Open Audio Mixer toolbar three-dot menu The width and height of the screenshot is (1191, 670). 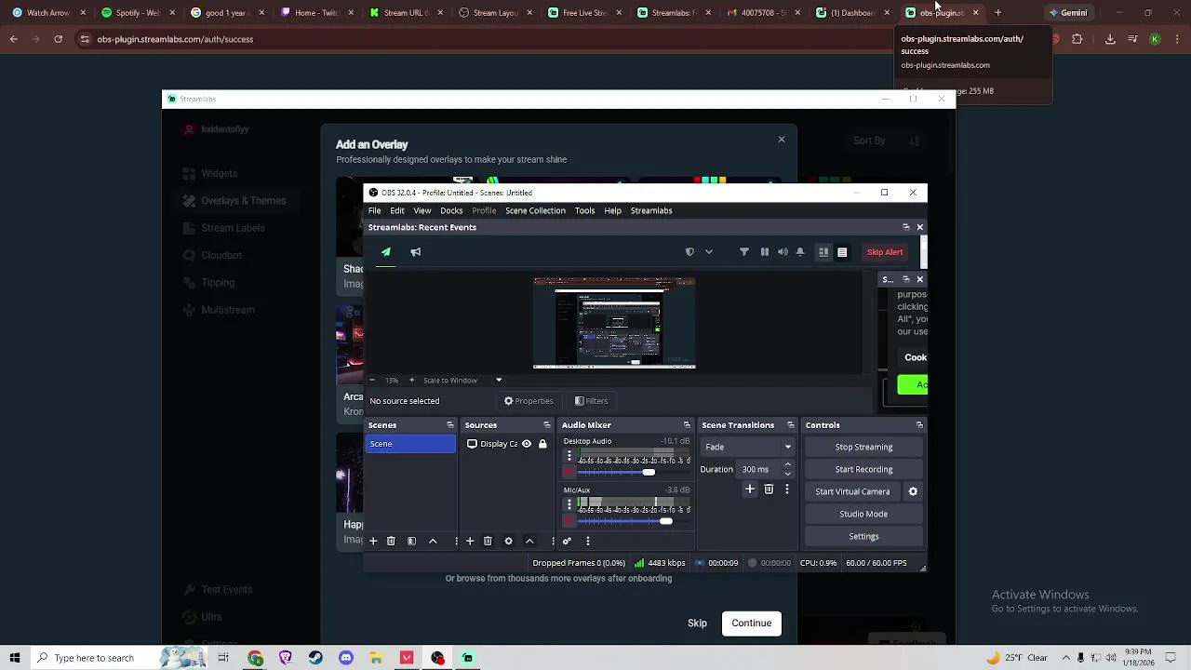tap(587, 541)
